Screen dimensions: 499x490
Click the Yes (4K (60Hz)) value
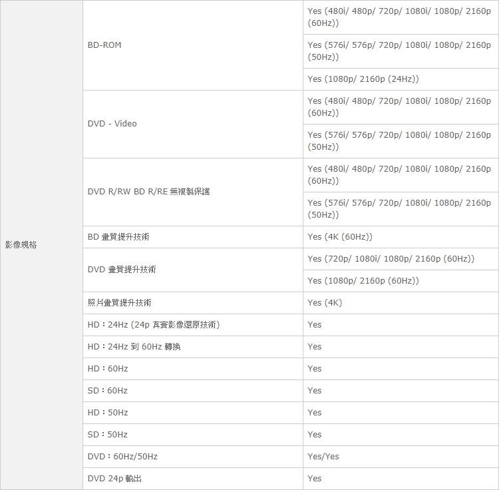click(x=340, y=237)
